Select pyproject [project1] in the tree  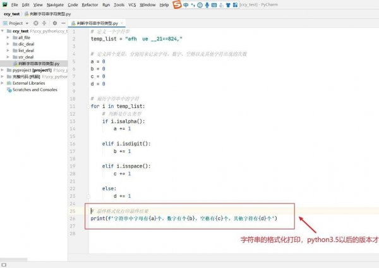(32, 70)
